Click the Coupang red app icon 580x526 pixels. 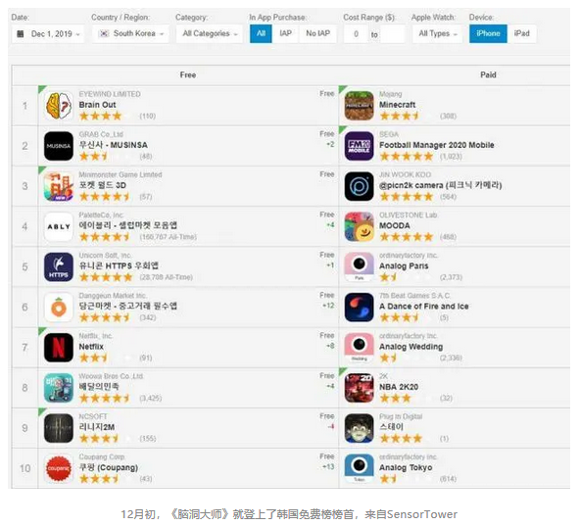[x=59, y=468]
